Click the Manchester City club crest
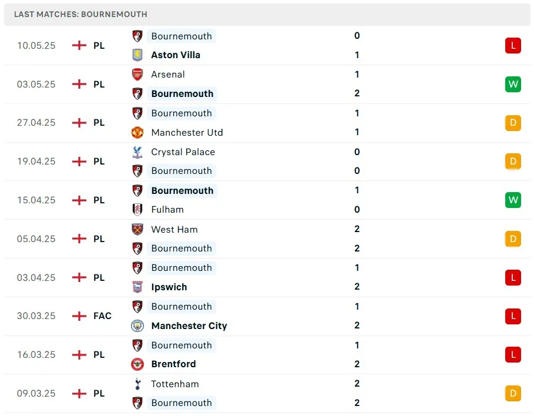This screenshot has width=534, height=416. [137, 326]
